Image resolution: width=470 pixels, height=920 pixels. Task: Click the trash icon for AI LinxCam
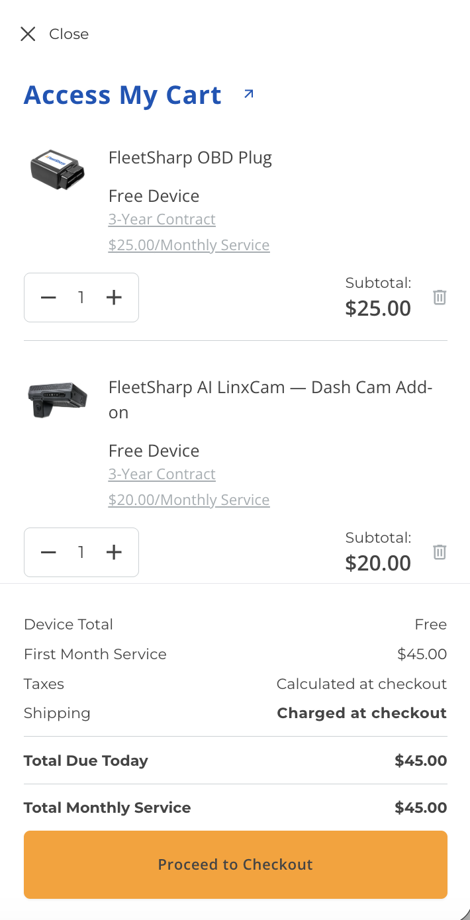click(x=440, y=552)
